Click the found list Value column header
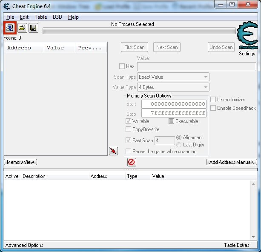Image resolution: width=261 pixels, height=252 pixels. (60, 48)
